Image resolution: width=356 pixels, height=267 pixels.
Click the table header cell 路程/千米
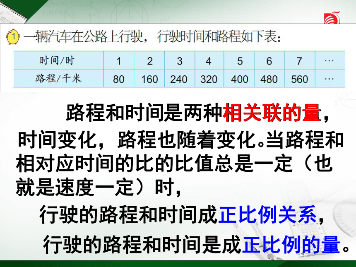[x=59, y=79]
